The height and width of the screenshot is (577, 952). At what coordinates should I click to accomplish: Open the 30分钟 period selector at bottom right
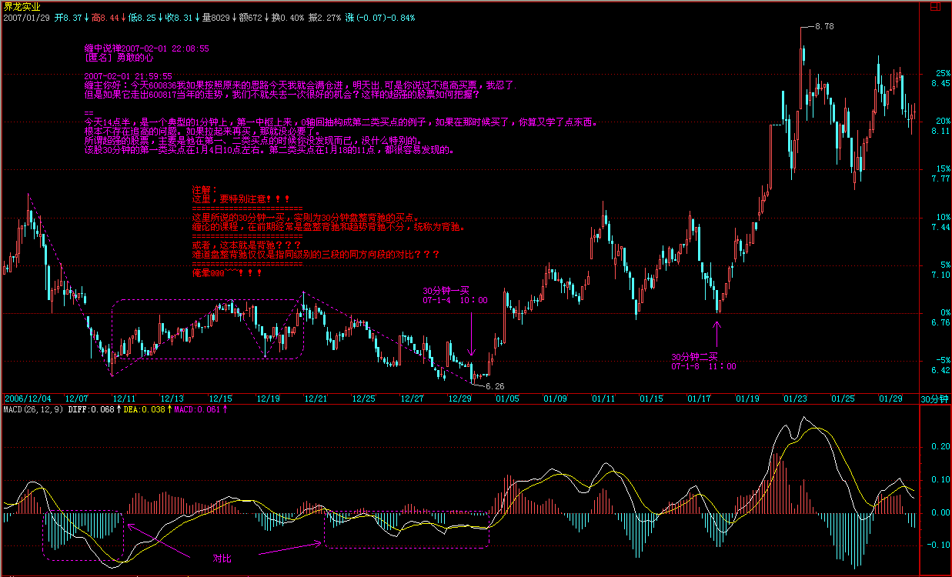[936, 399]
